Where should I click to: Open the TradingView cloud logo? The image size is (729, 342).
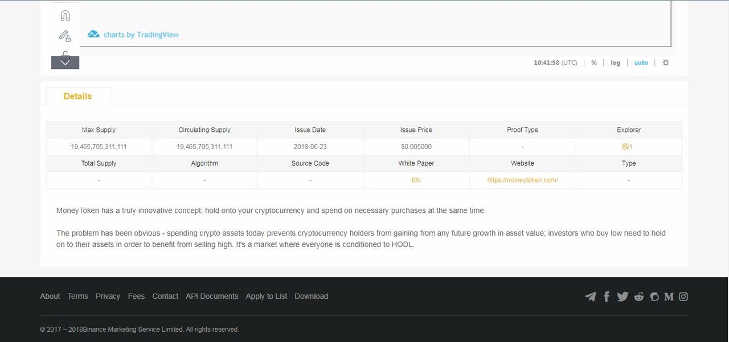pyautogui.click(x=93, y=34)
